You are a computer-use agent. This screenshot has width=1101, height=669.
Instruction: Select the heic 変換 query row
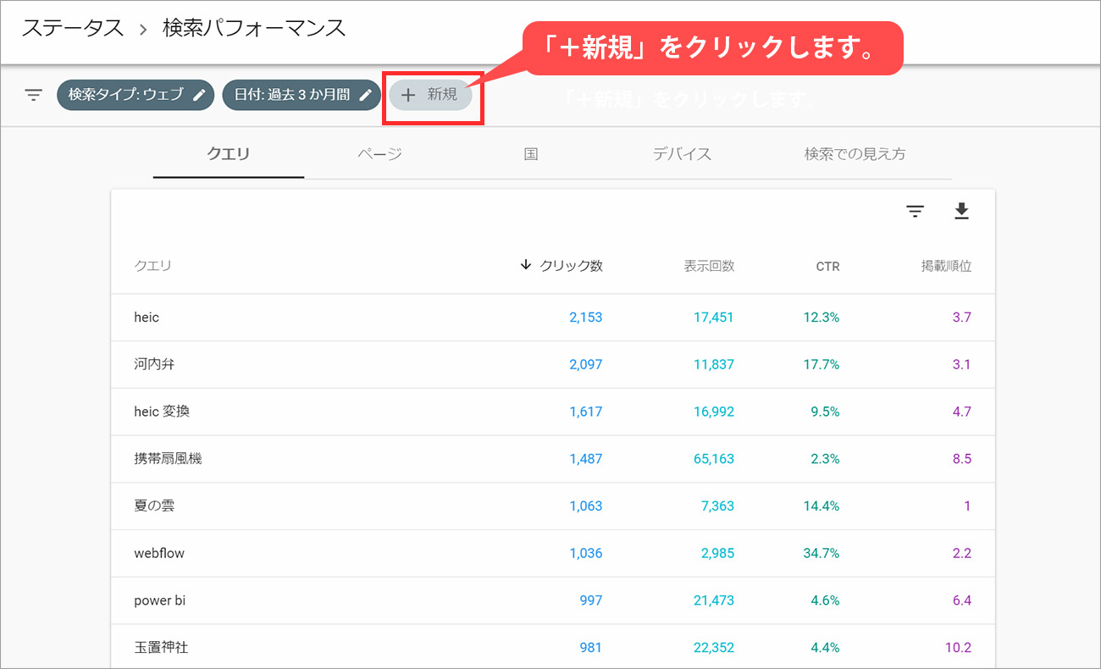tap(553, 412)
